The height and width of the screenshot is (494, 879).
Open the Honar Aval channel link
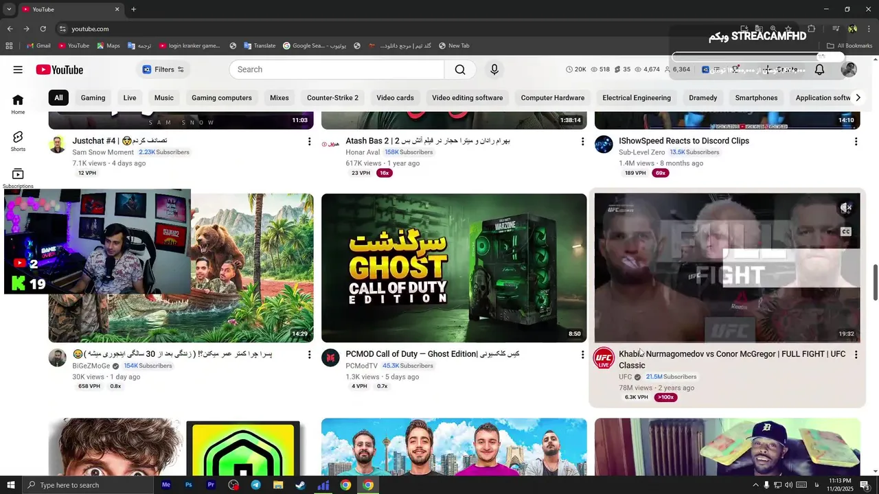pos(363,152)
